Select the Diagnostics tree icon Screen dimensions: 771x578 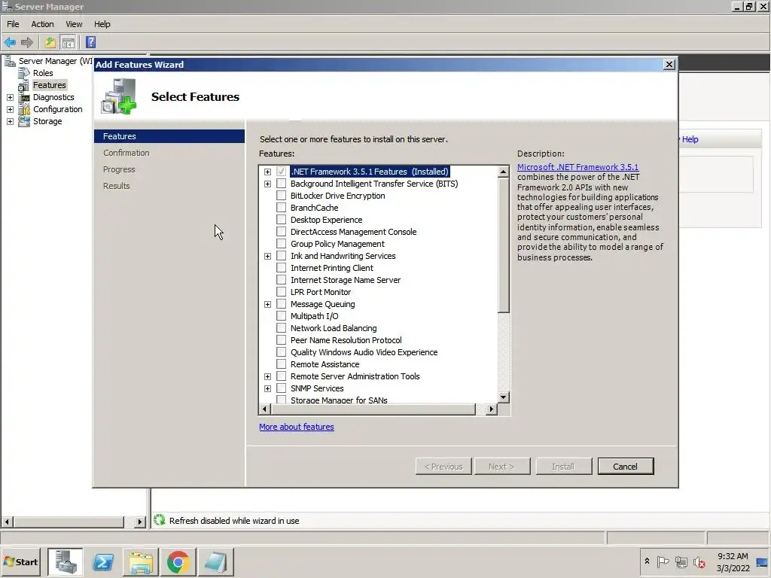[24, 97]
